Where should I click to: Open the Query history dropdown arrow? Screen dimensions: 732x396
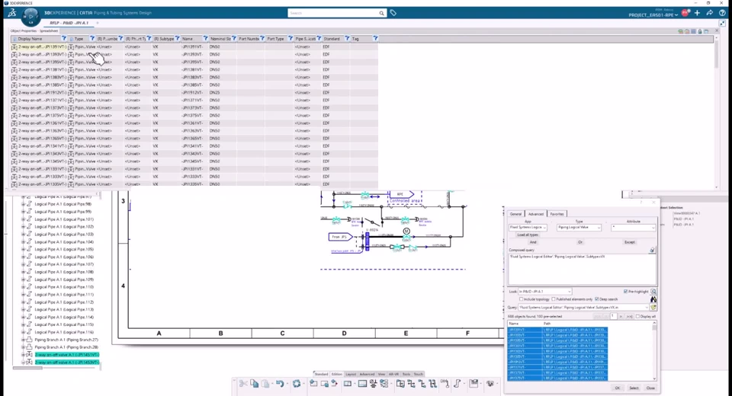(647, 308)
